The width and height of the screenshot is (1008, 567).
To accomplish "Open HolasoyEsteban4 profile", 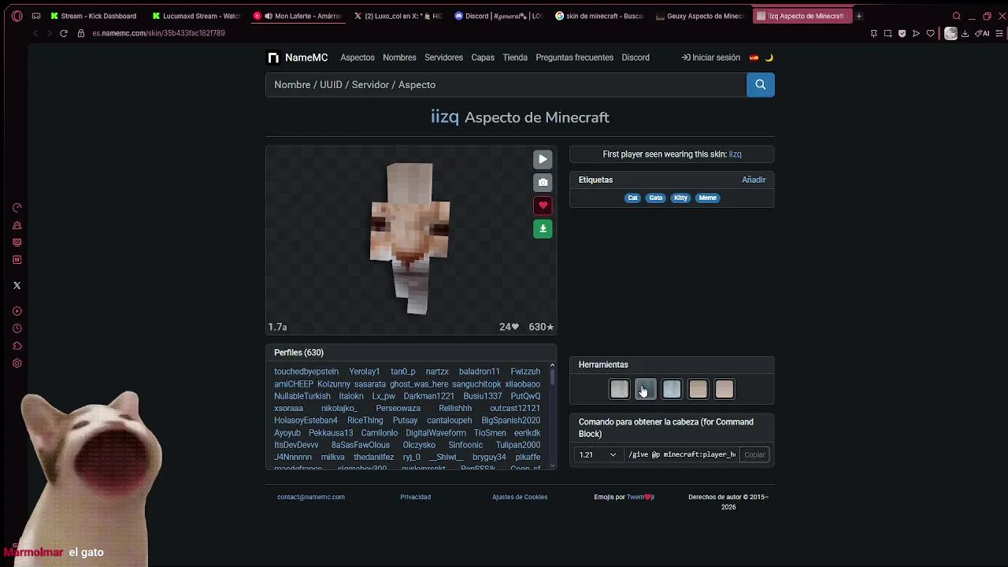I will tap(306, 421).
